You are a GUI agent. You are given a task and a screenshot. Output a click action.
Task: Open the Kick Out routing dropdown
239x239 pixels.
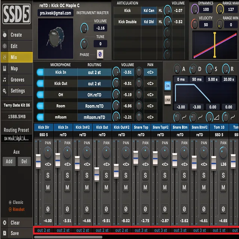point(94,83)
